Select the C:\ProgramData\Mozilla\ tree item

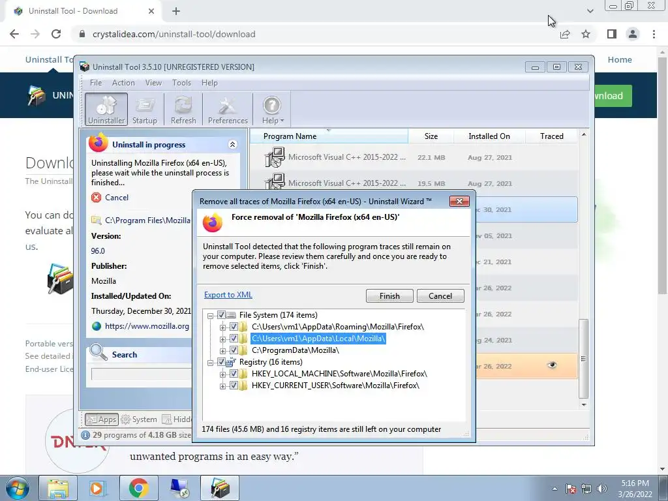[296, 350]
